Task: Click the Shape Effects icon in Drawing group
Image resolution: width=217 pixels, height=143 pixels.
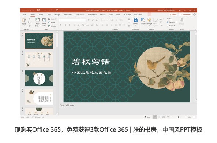Action: coord(161,26)
